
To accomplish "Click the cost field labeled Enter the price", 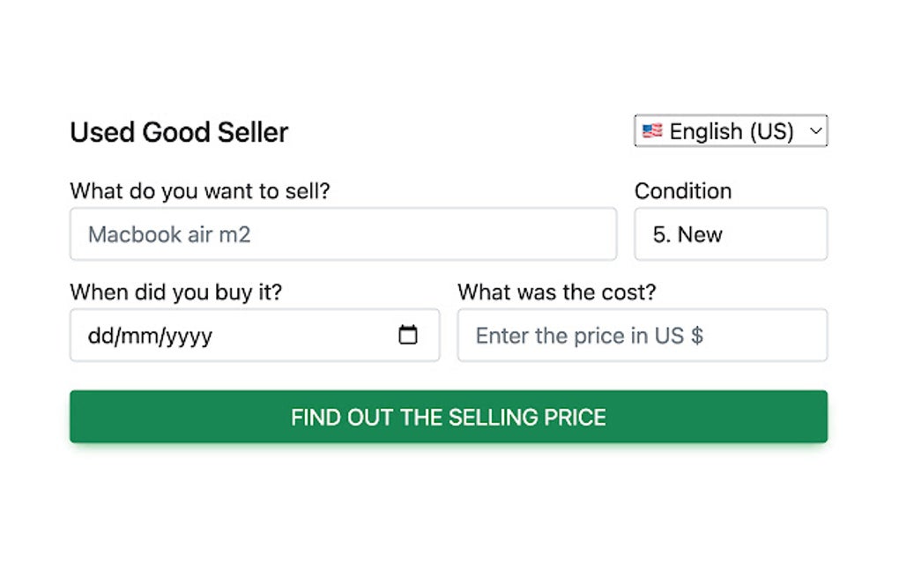I will 642,335.
